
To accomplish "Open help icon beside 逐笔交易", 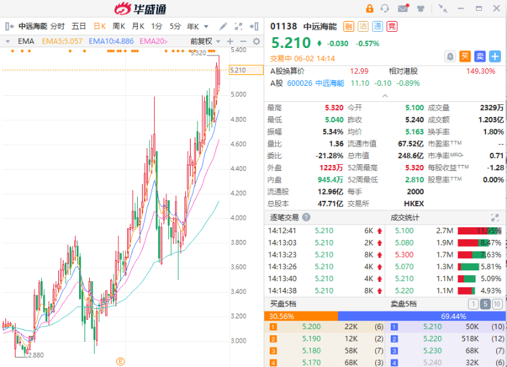I will [306, 217].
